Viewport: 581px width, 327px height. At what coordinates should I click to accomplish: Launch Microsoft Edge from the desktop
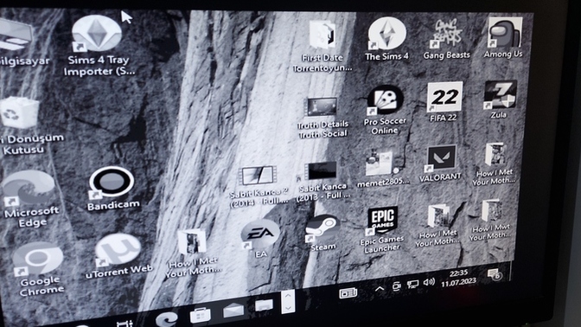[x=30, y=199]
